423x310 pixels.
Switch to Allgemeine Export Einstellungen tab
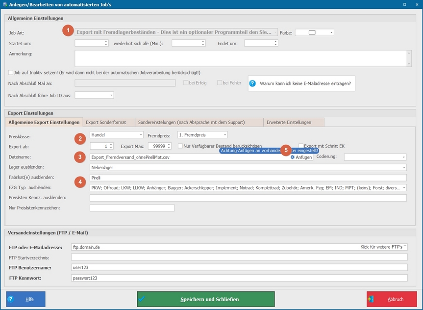(44, 122)
